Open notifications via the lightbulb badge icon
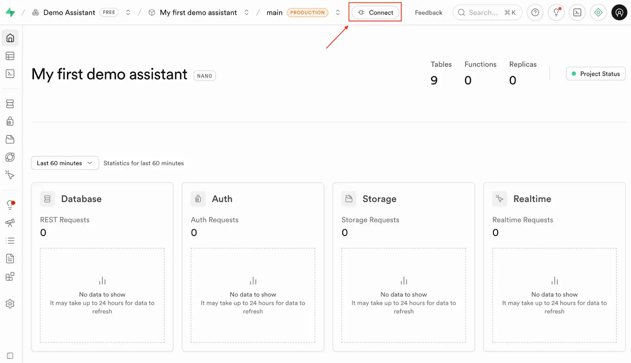631x363 pixels. pyautogui.click(x=556, y=12)
